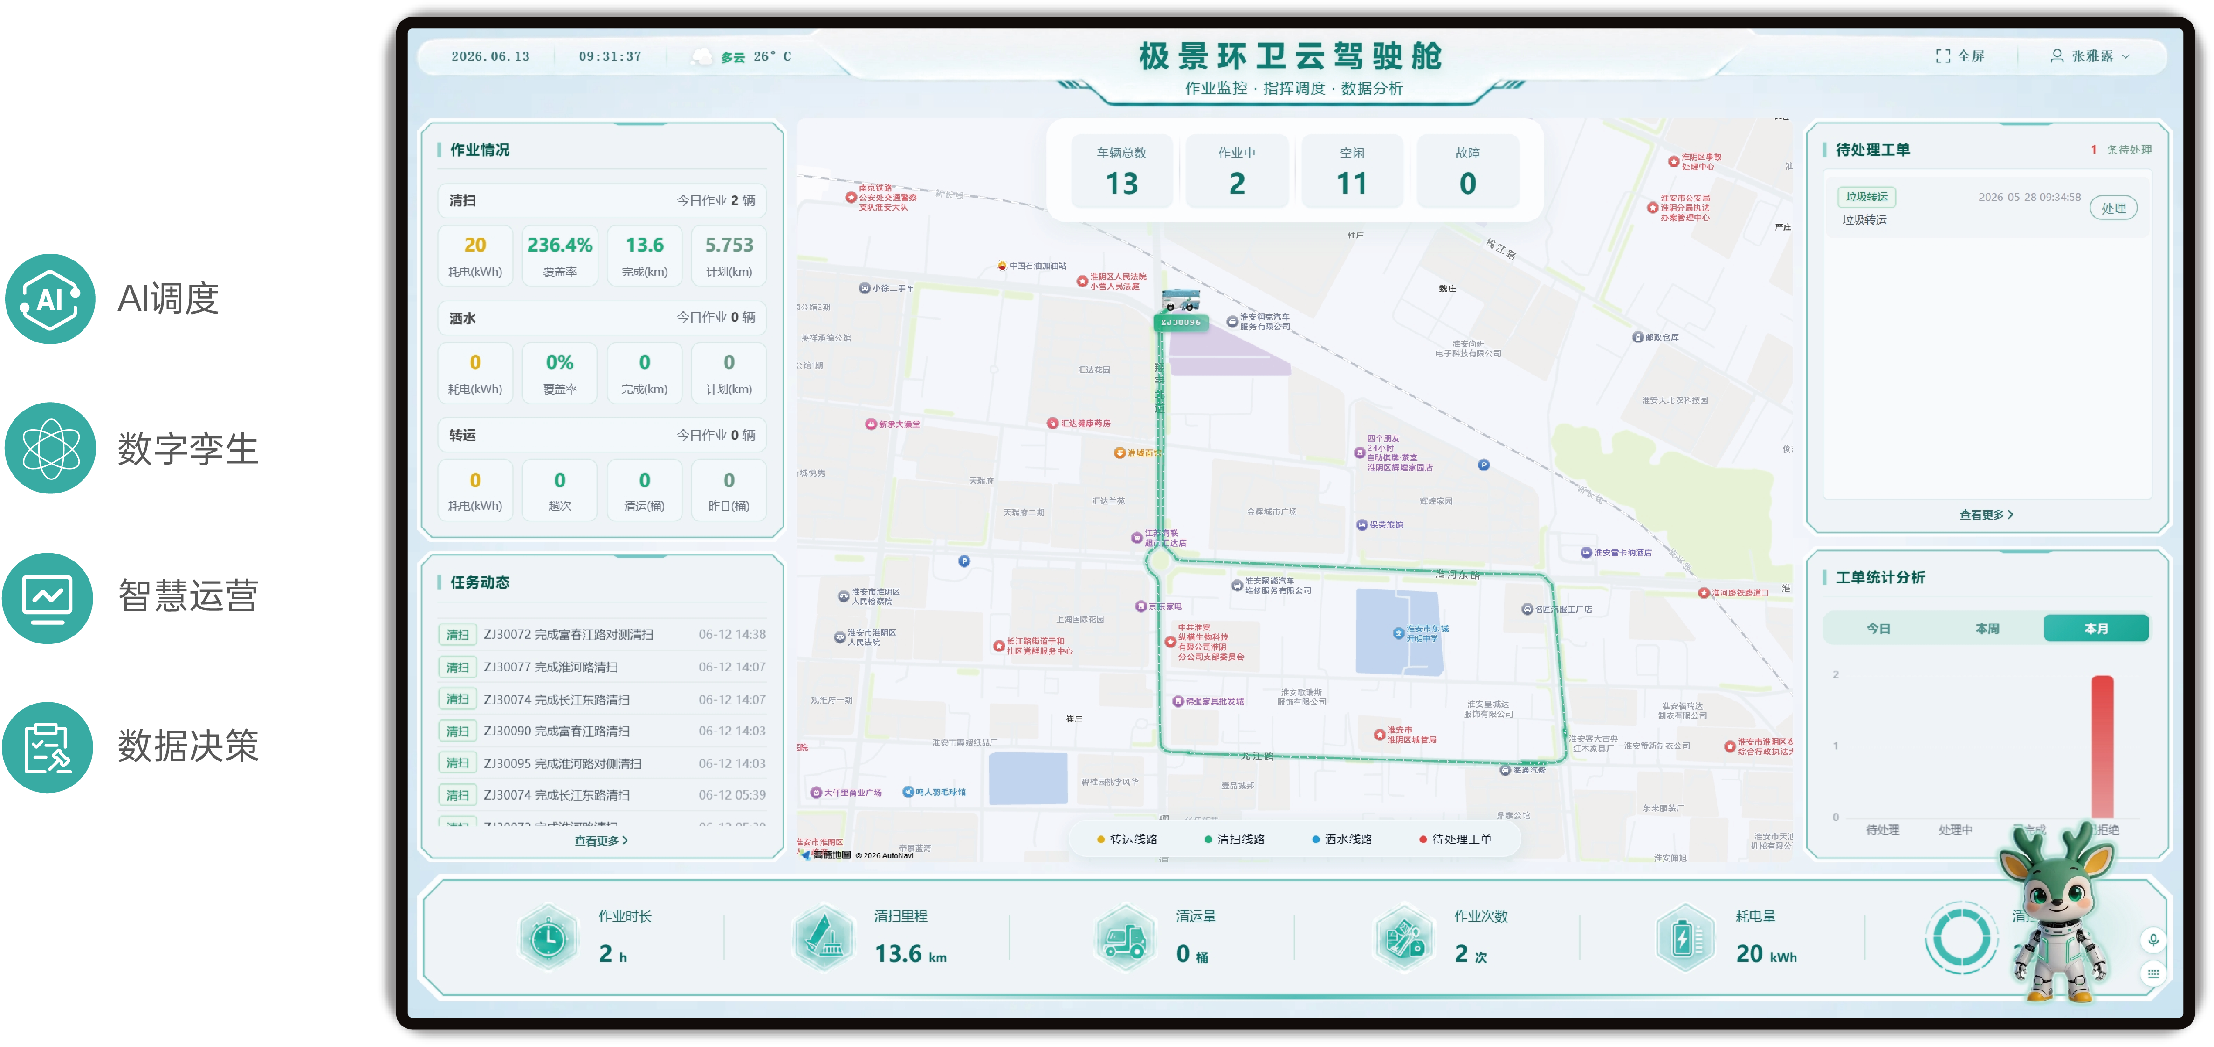Screen dimensions: 2214x1047
Task: Click the keyboard grid icon below microphone
Action: [2153, 973]
